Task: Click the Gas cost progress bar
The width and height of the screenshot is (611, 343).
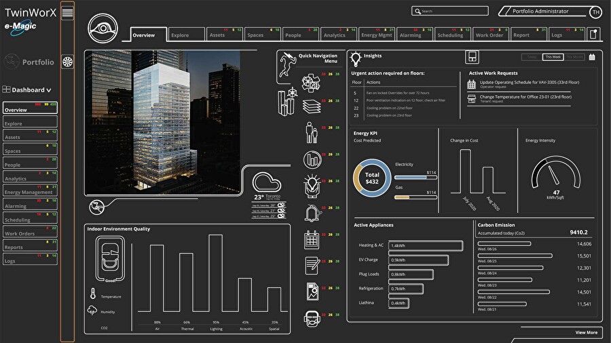Action: click(415, 197)
